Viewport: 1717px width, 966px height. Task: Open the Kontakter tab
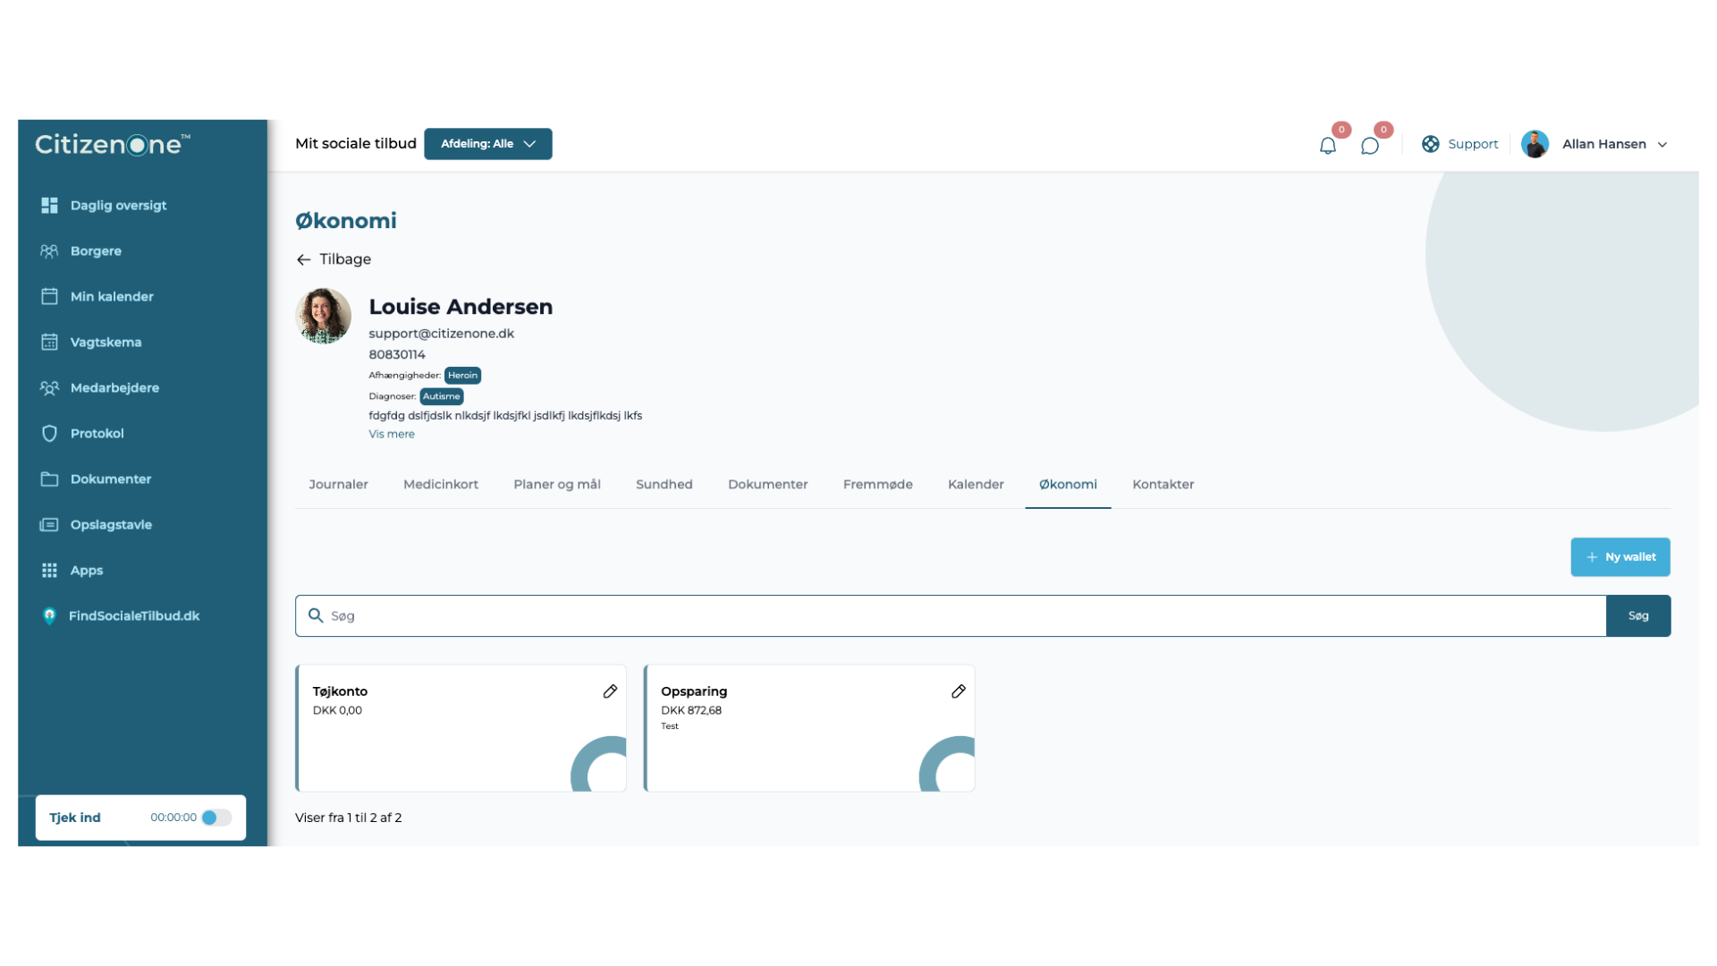(x=1163, y=485)
